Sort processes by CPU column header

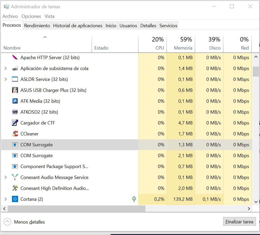point(152,44)
